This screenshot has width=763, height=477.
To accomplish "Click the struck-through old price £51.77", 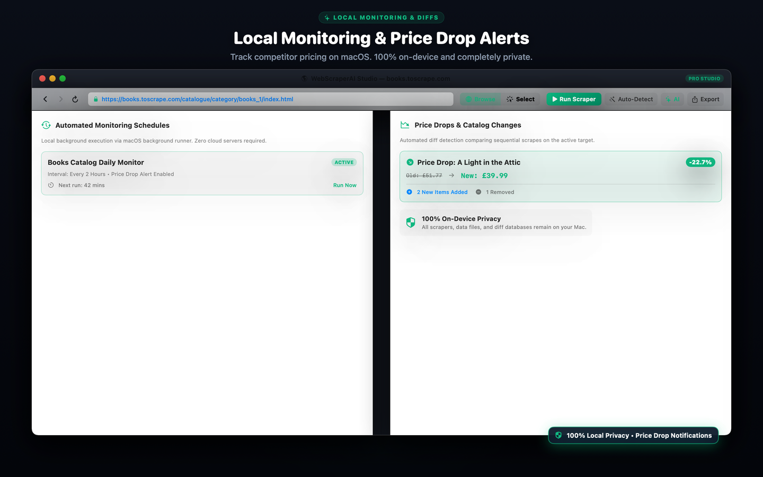I will [x=424, y=175].
